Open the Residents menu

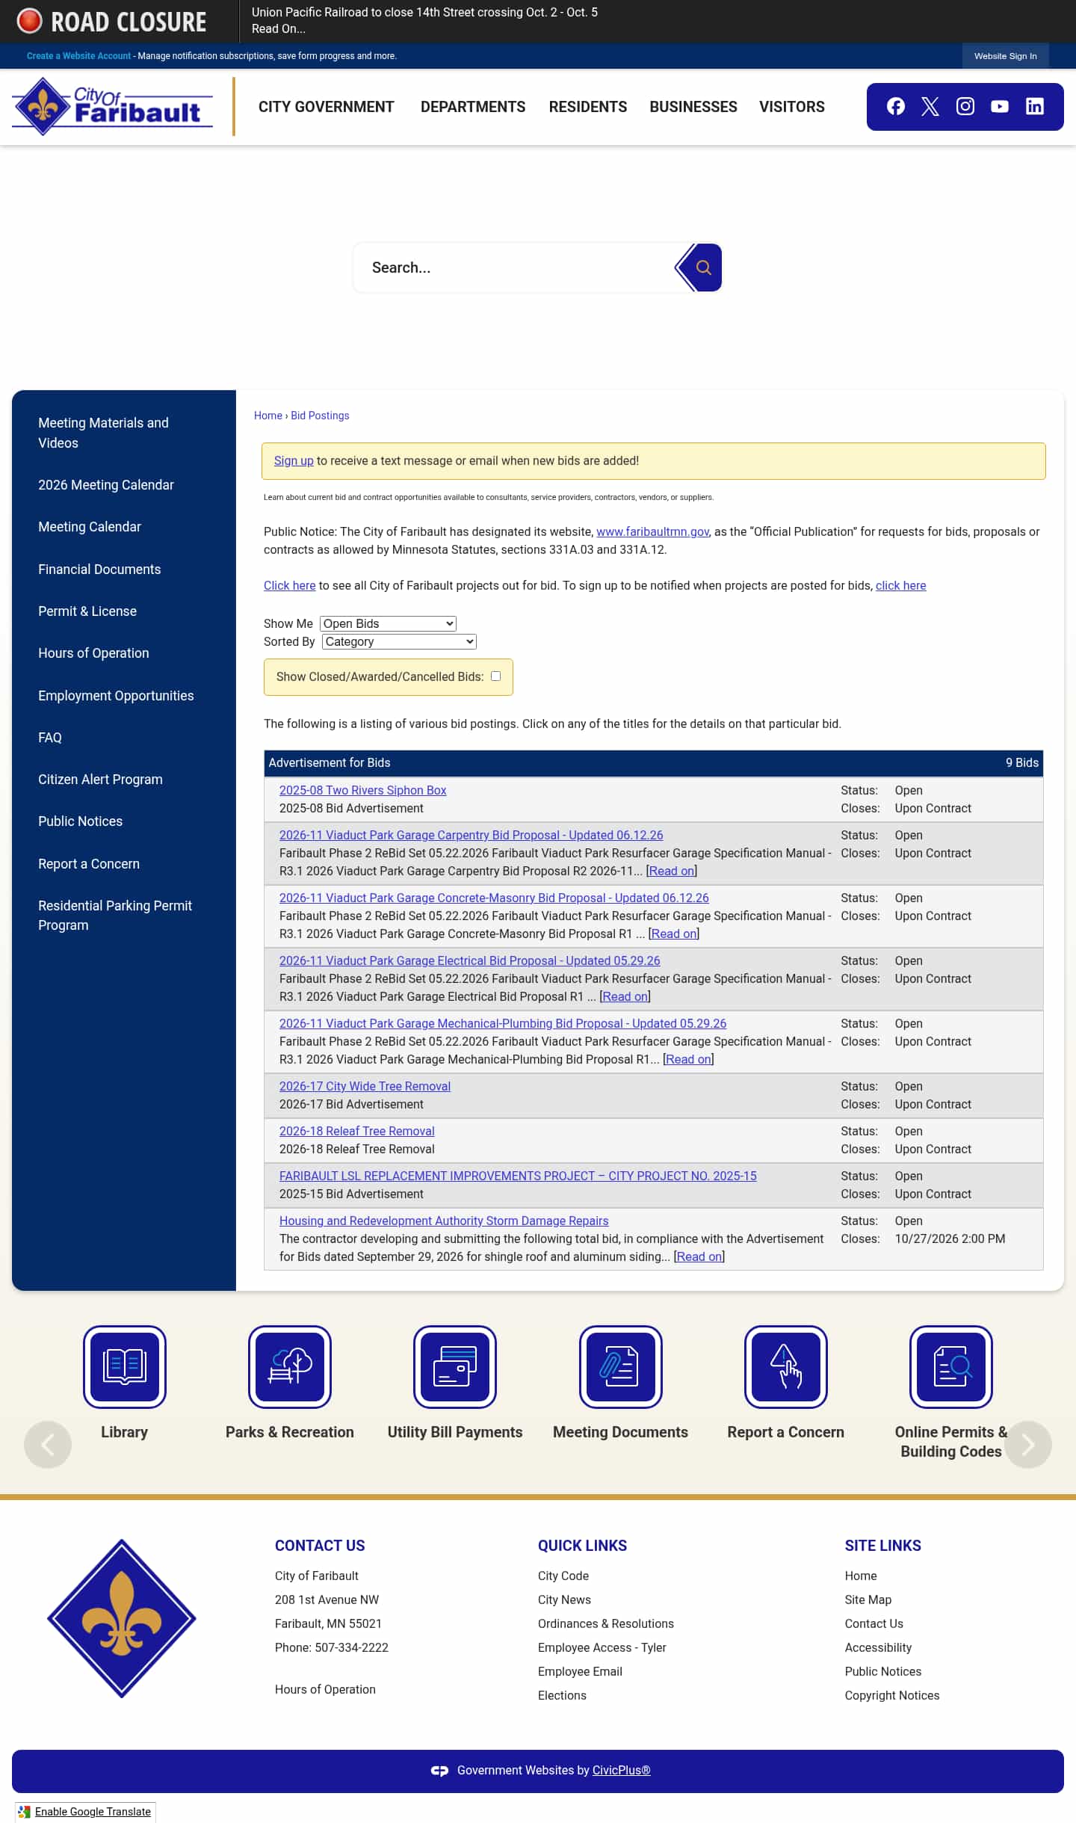[588, 107]
